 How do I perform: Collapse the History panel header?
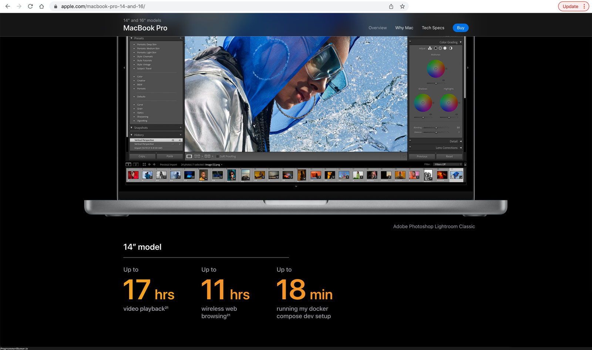click(x=131, y=135)
